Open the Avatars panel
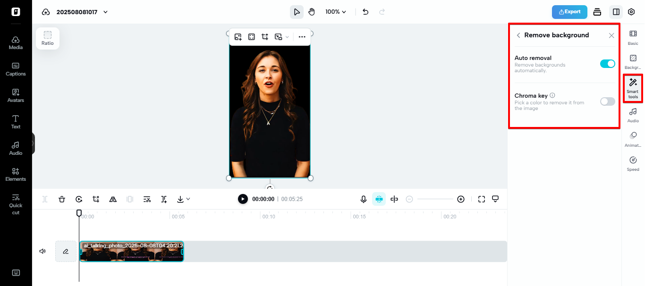Screen dimensions: 645x286 coord(16,95)
